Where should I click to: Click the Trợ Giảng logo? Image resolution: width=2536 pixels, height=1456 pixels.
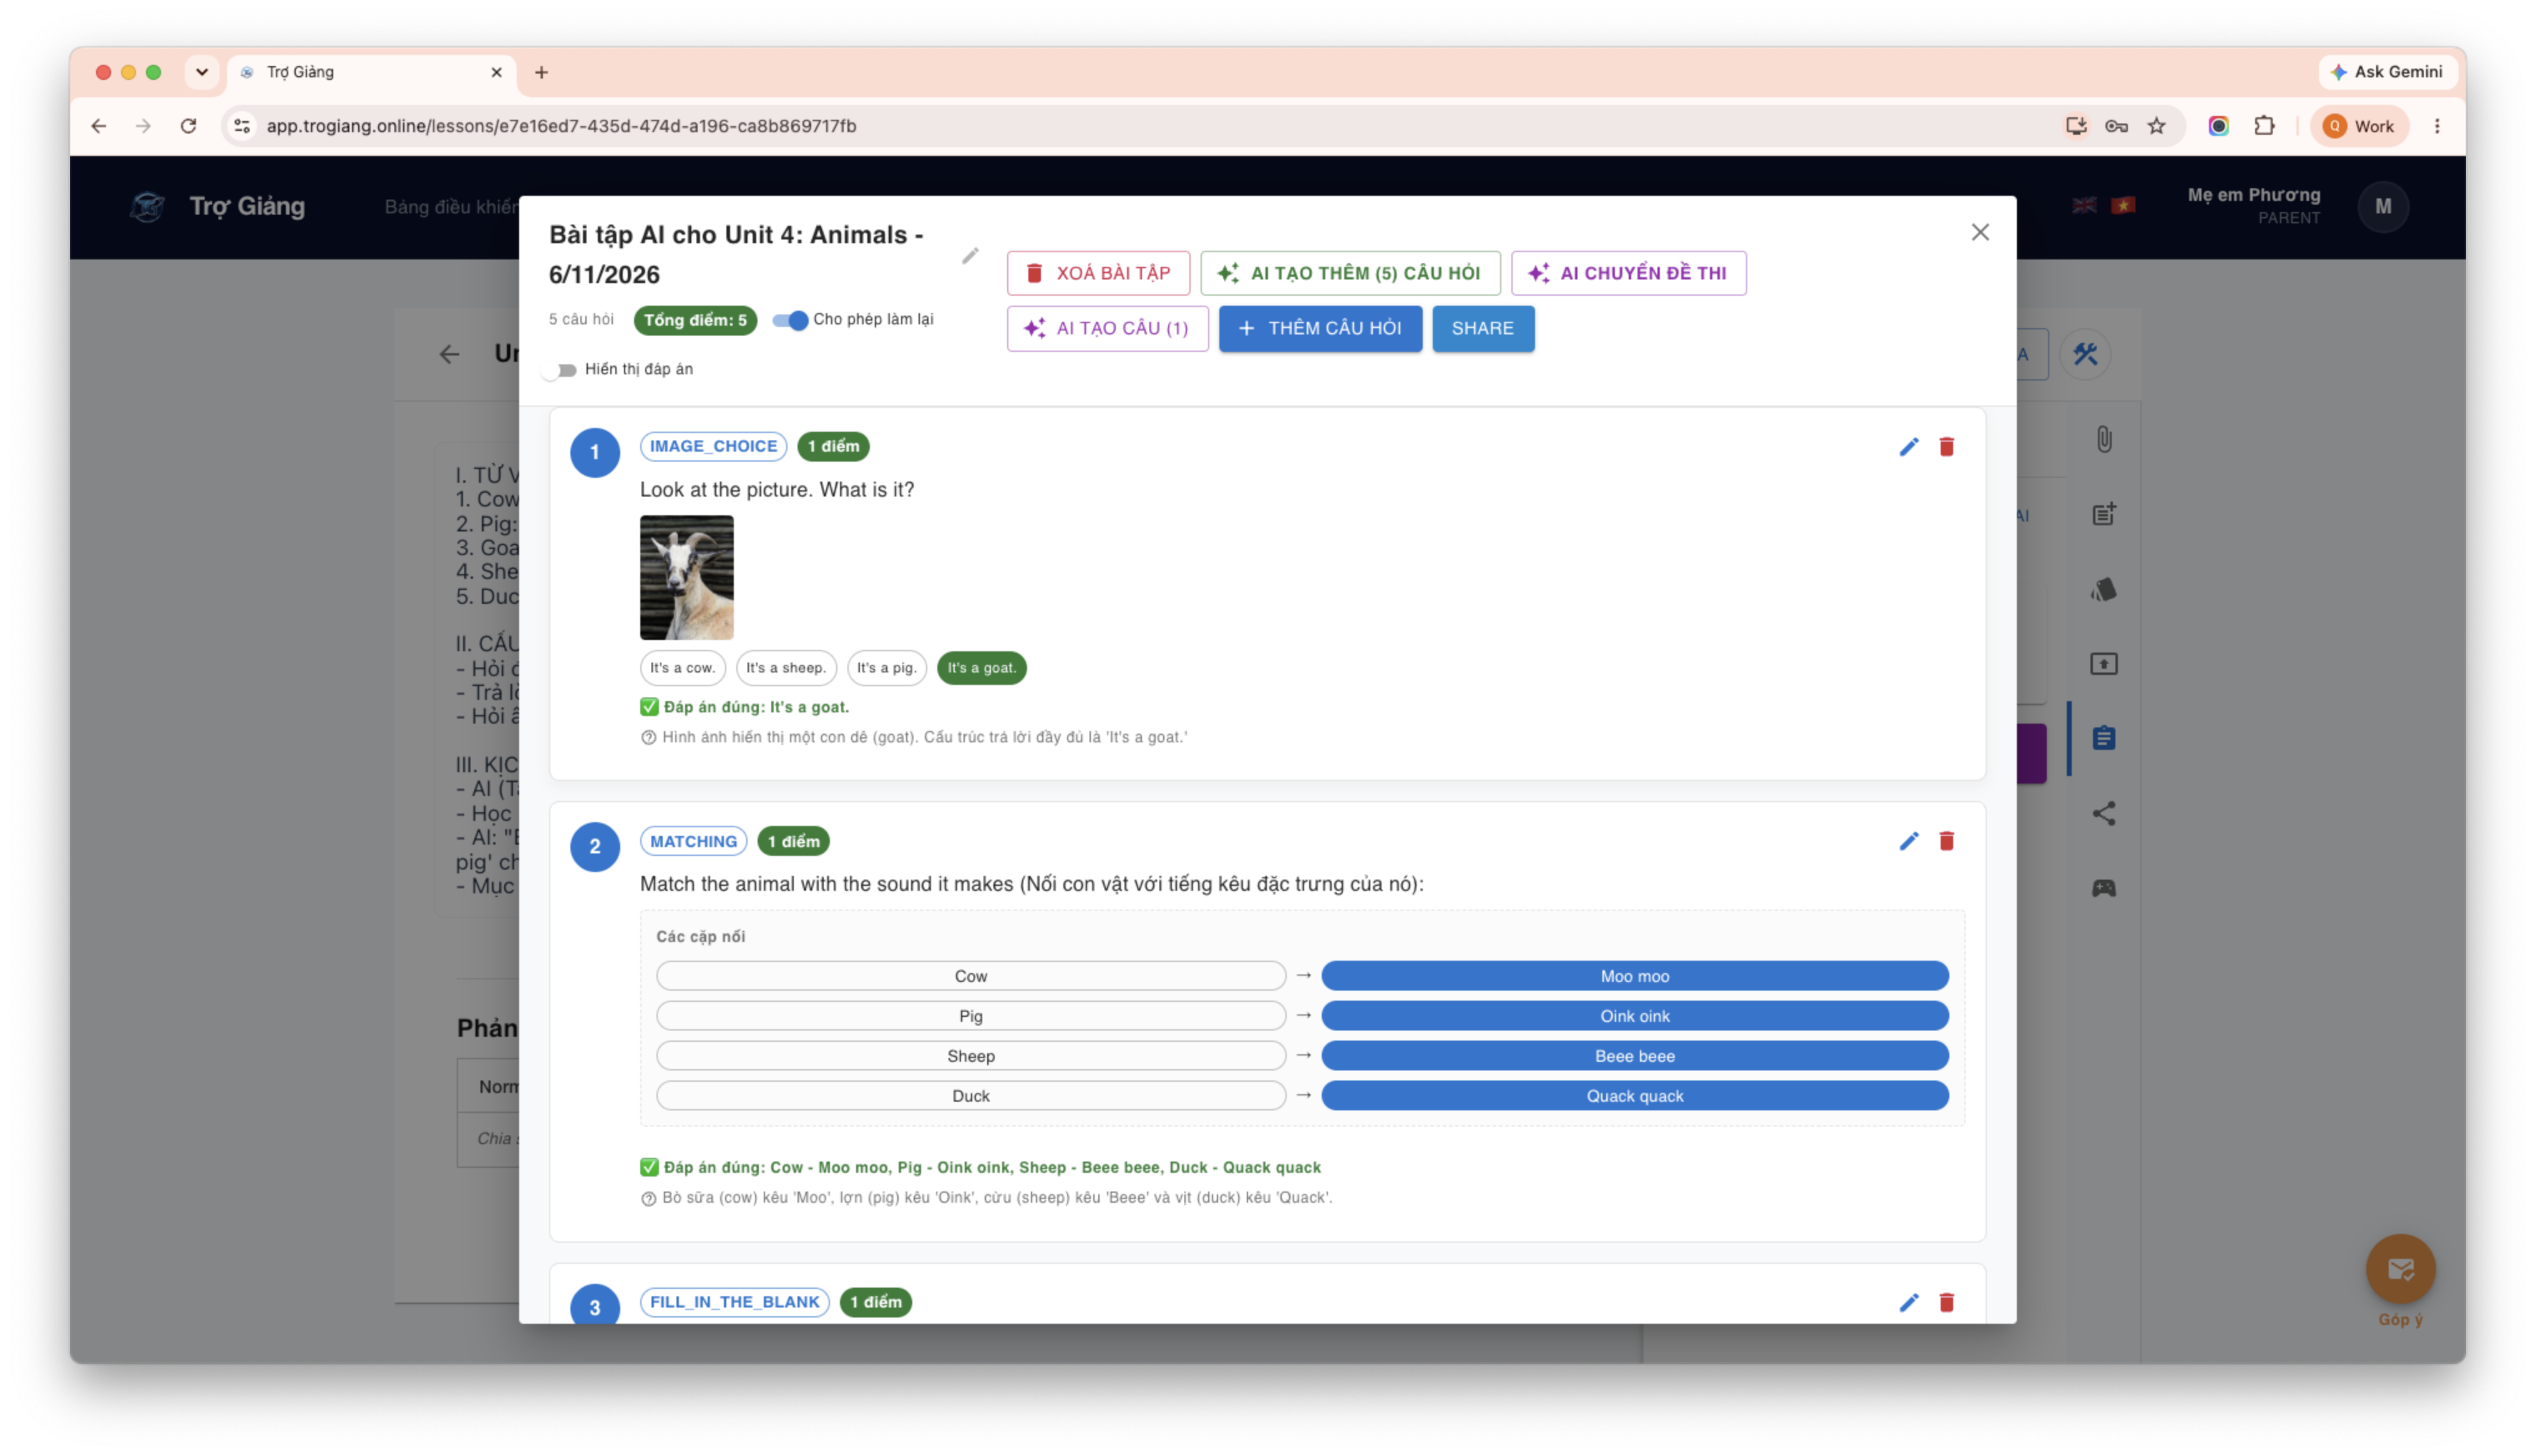147,206
